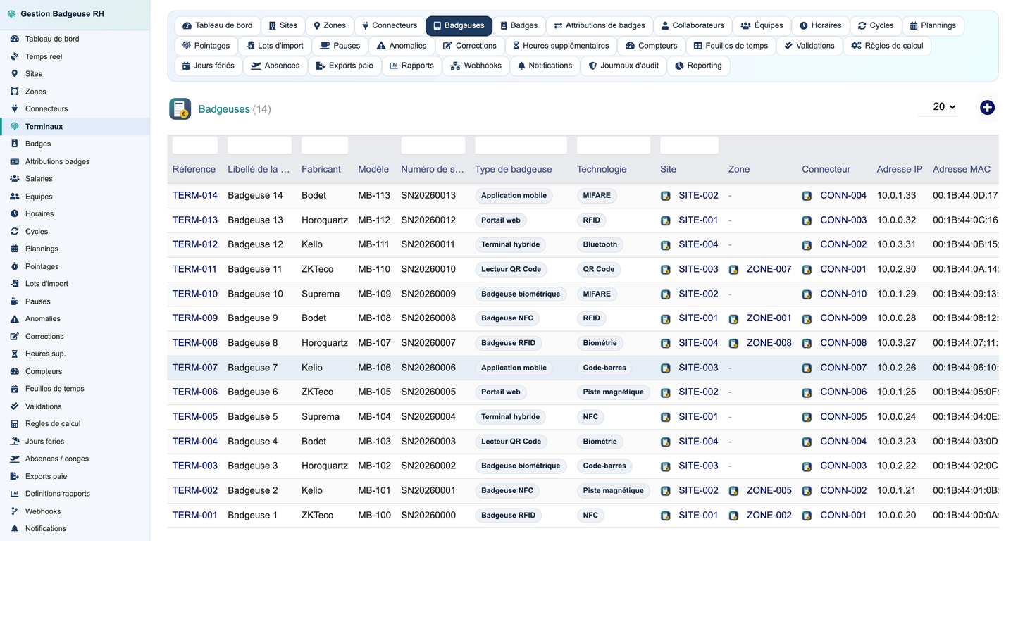Screen dimensions: 1018x636
Task: Click model cell MB-108
Action: [x=374, y=318]
